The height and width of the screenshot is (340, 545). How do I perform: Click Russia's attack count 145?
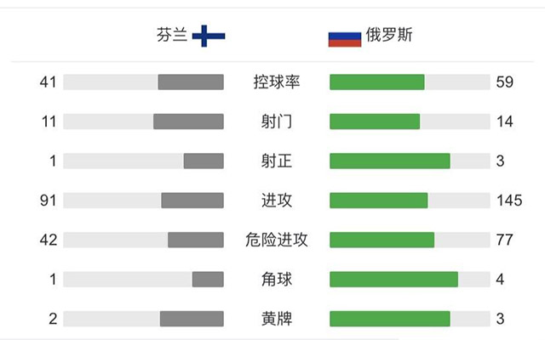coord(504,201)
